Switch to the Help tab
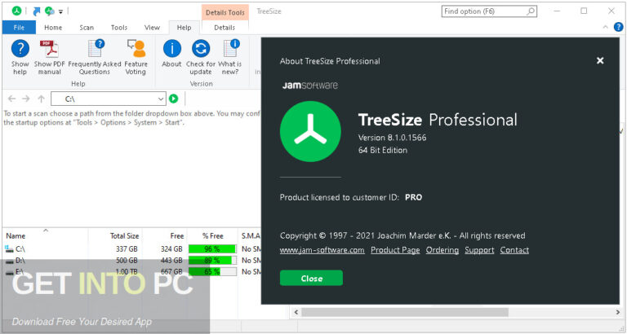The width and height of the screenshot is (627, 334). pos(184,28)
